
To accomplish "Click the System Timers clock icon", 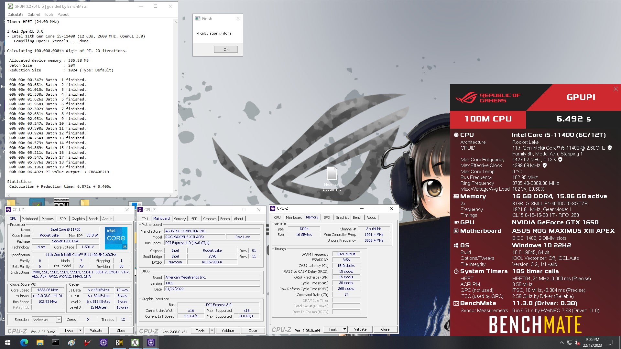I will coord(456,271).
